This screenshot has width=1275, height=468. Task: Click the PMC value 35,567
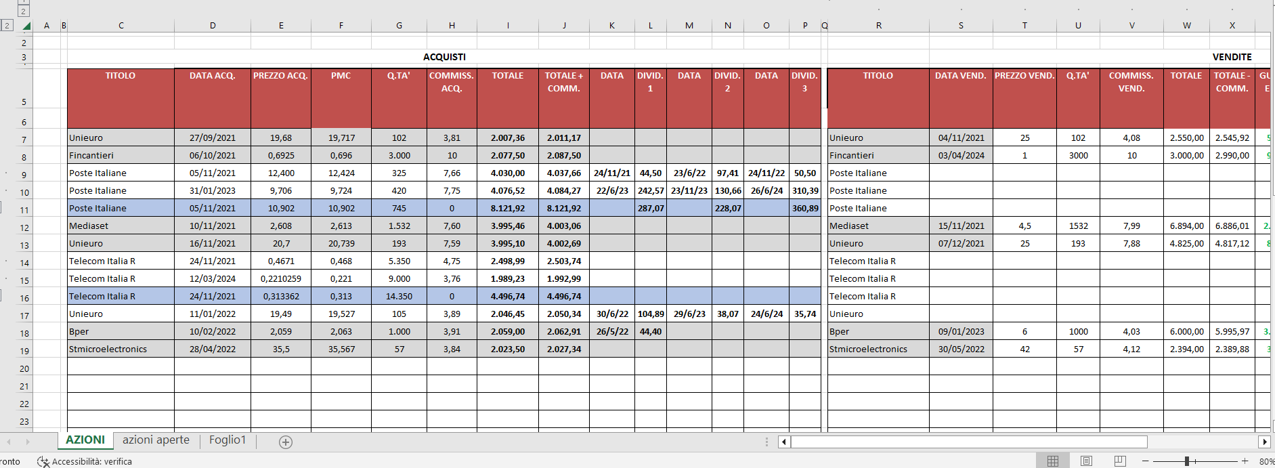pyautogui.click(x=341, y=349)
